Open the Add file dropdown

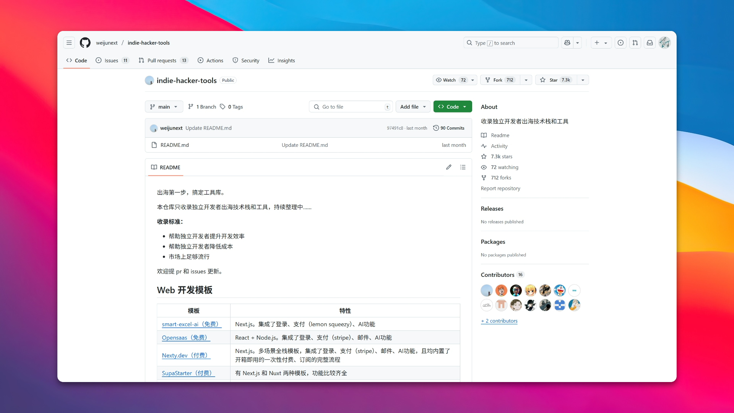413,107
